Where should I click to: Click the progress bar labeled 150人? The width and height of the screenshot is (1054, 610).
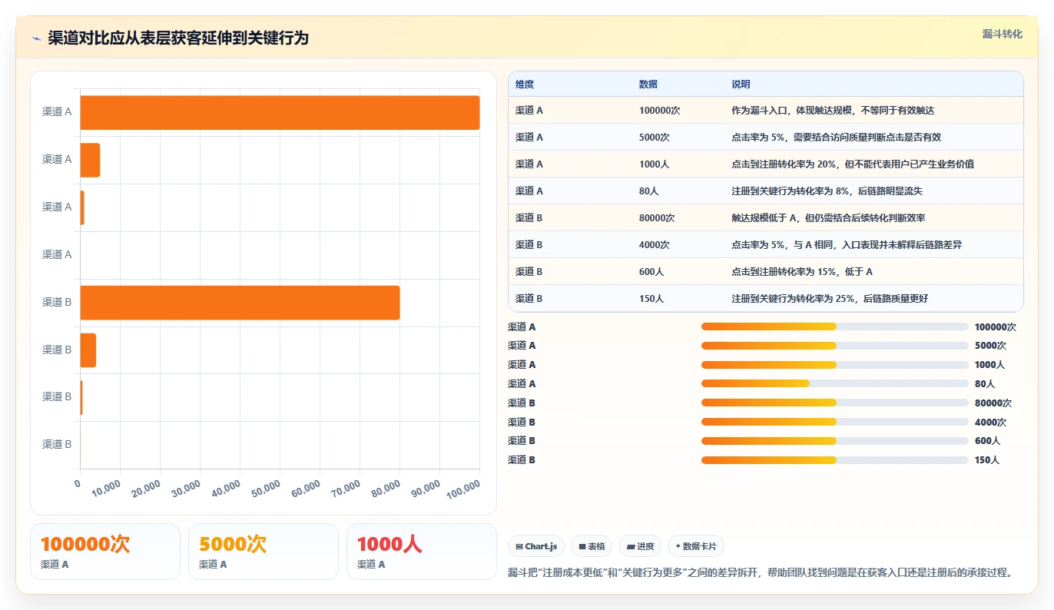(834, 459)
